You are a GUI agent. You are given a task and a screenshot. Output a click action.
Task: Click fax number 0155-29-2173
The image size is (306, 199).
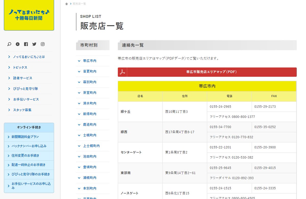tap(265, 107)
